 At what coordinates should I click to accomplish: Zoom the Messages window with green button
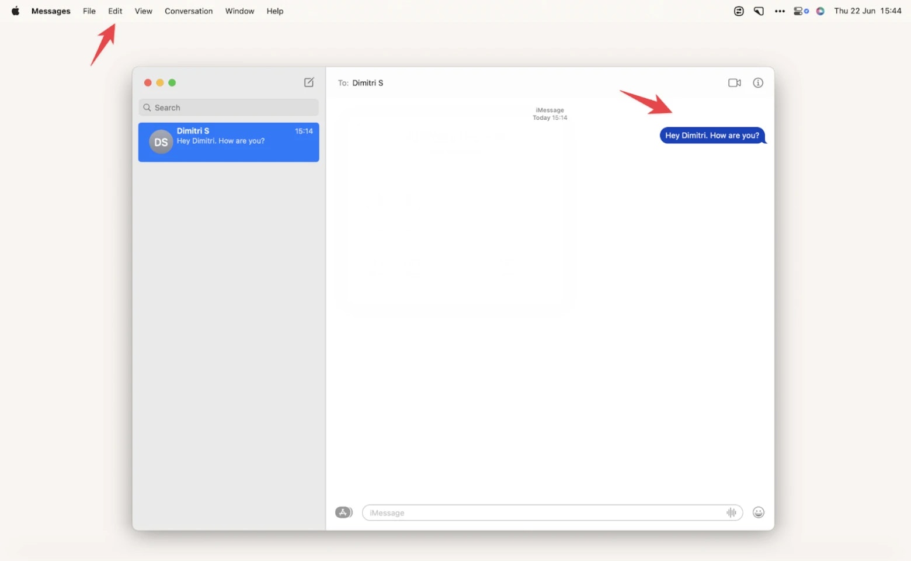point(172,83)
